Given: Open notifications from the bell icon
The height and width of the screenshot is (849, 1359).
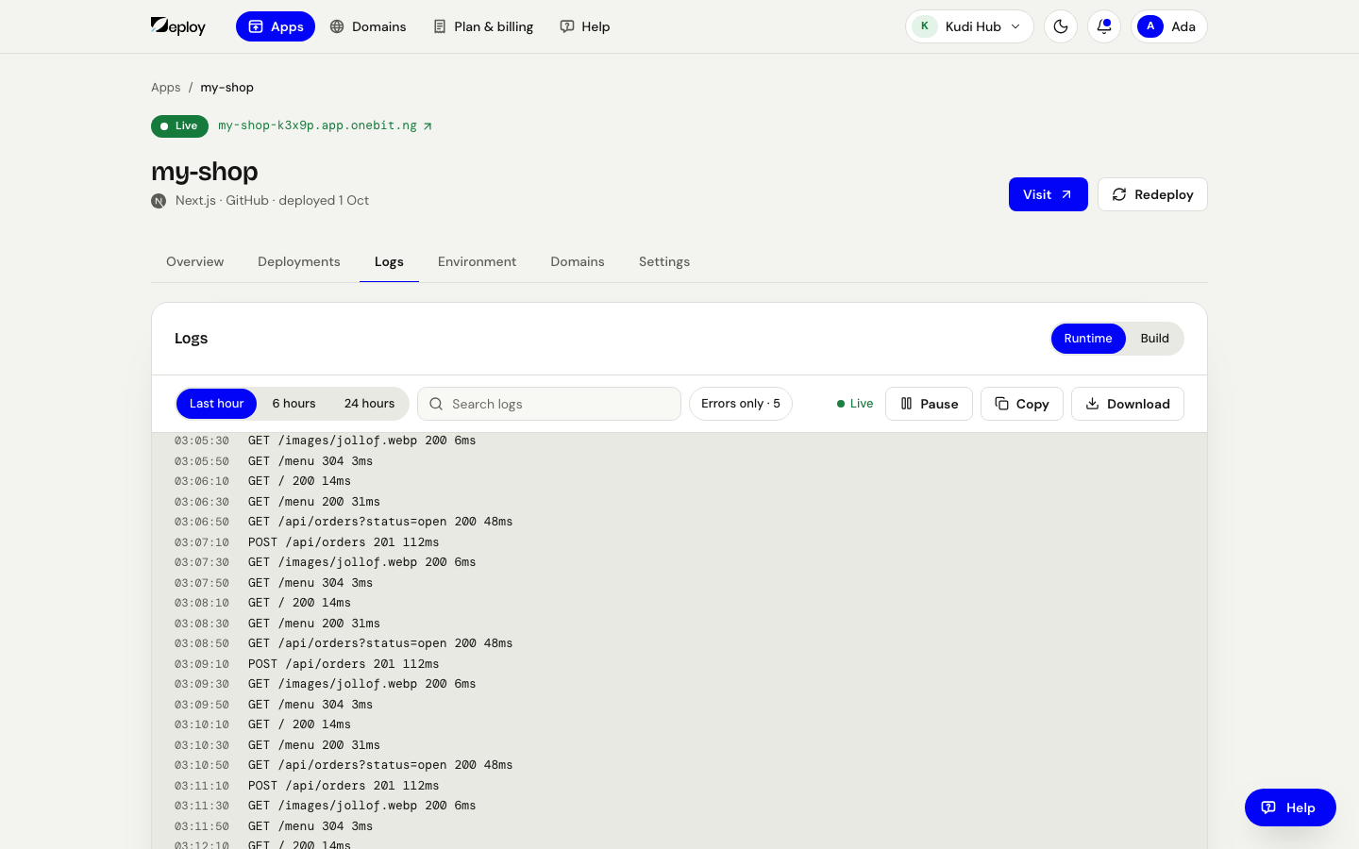Looking at the screenshot, I should point(1104,26).
